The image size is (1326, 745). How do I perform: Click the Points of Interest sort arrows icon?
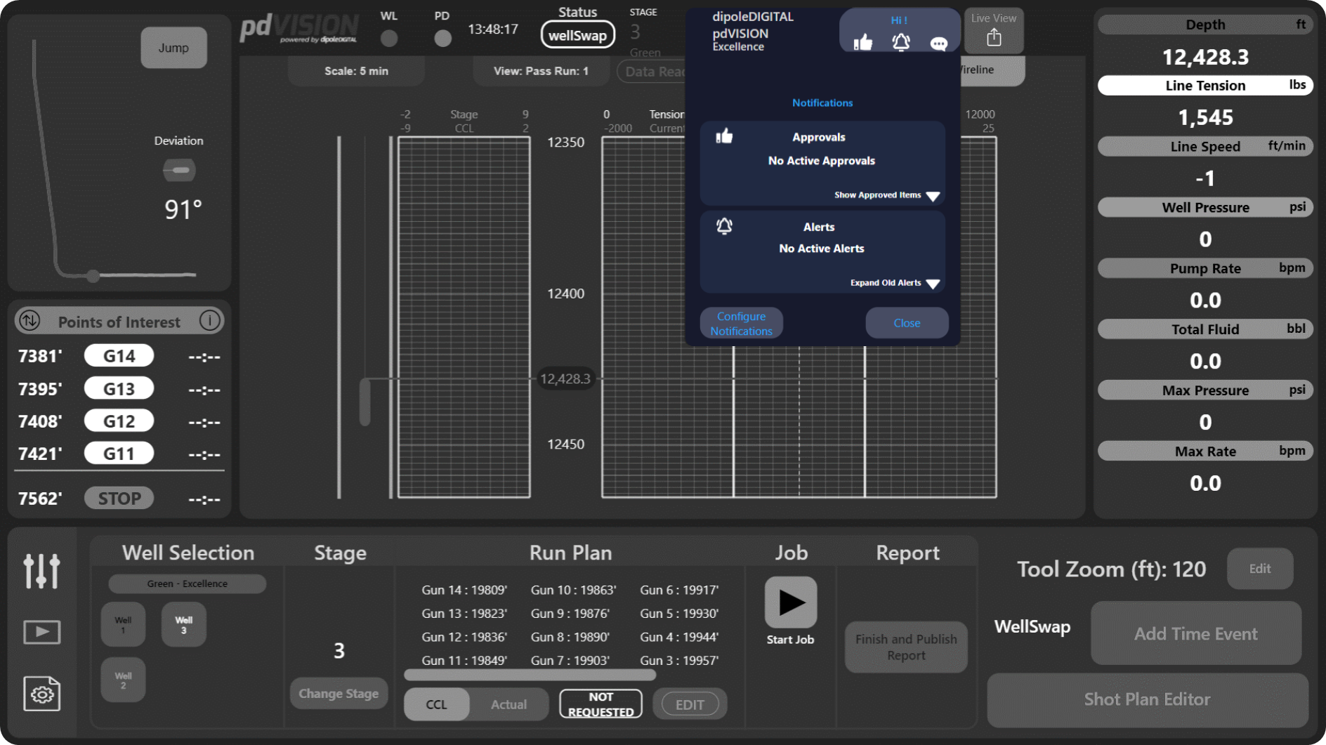click(29, 321)
